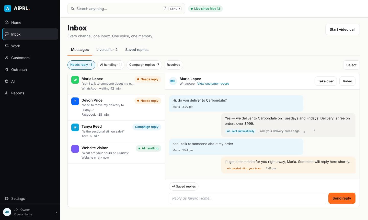Toggle the Campaign replies · 7 filter chip
Viewport: 368px width, 220px height.
tap(144, 65)
